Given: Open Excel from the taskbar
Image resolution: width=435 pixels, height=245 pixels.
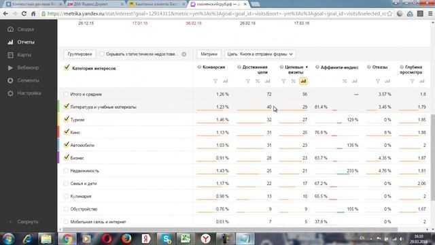Looking at the screenshot, I should (186, 239).
